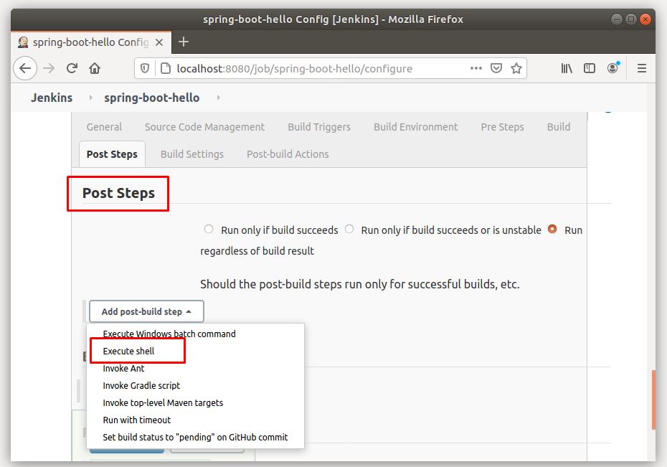Minimize the Firefox window

click(617, 19)
